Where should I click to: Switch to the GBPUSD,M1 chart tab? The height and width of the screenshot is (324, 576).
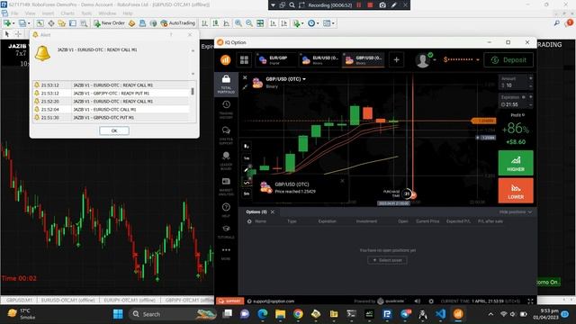tap(19, 300)
